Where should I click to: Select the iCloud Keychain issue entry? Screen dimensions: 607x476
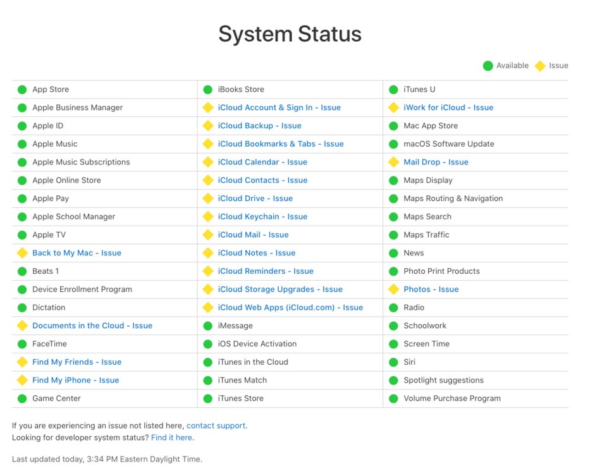tap(262, 217)
